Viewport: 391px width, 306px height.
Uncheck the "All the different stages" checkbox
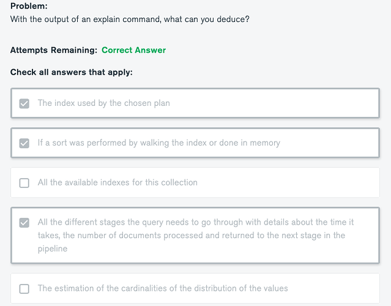(x=24, y=223)
